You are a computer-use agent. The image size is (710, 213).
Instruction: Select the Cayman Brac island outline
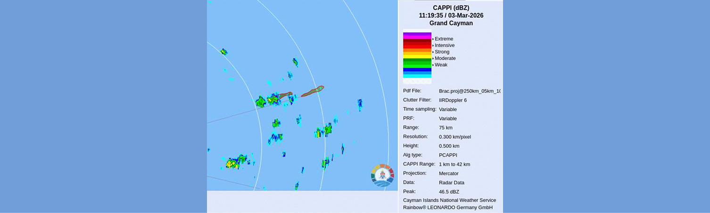313,91
